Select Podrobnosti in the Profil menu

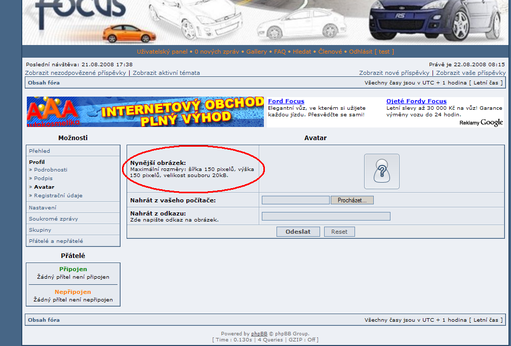51,170
